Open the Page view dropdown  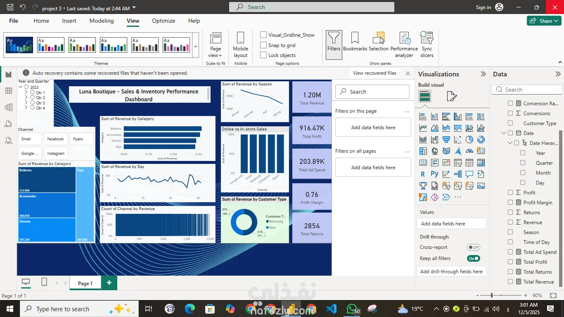(216, 45)
